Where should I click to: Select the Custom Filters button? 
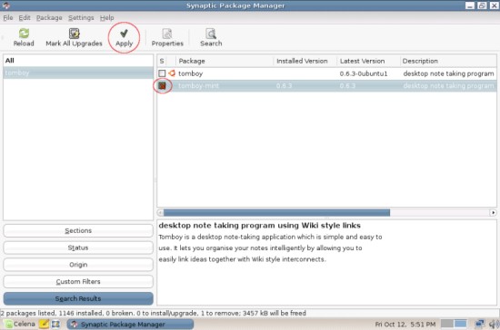[x=78, y=281]
